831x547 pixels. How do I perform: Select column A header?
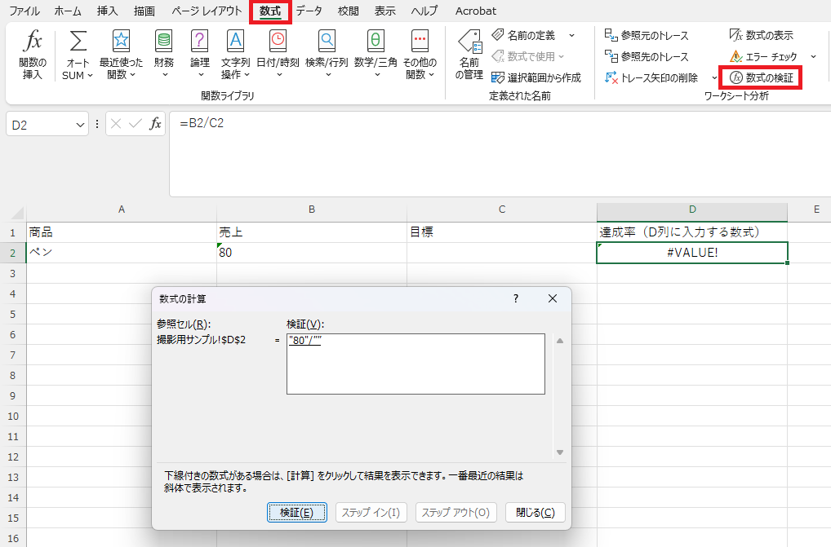pyautogui.click(x=122, y=210)
